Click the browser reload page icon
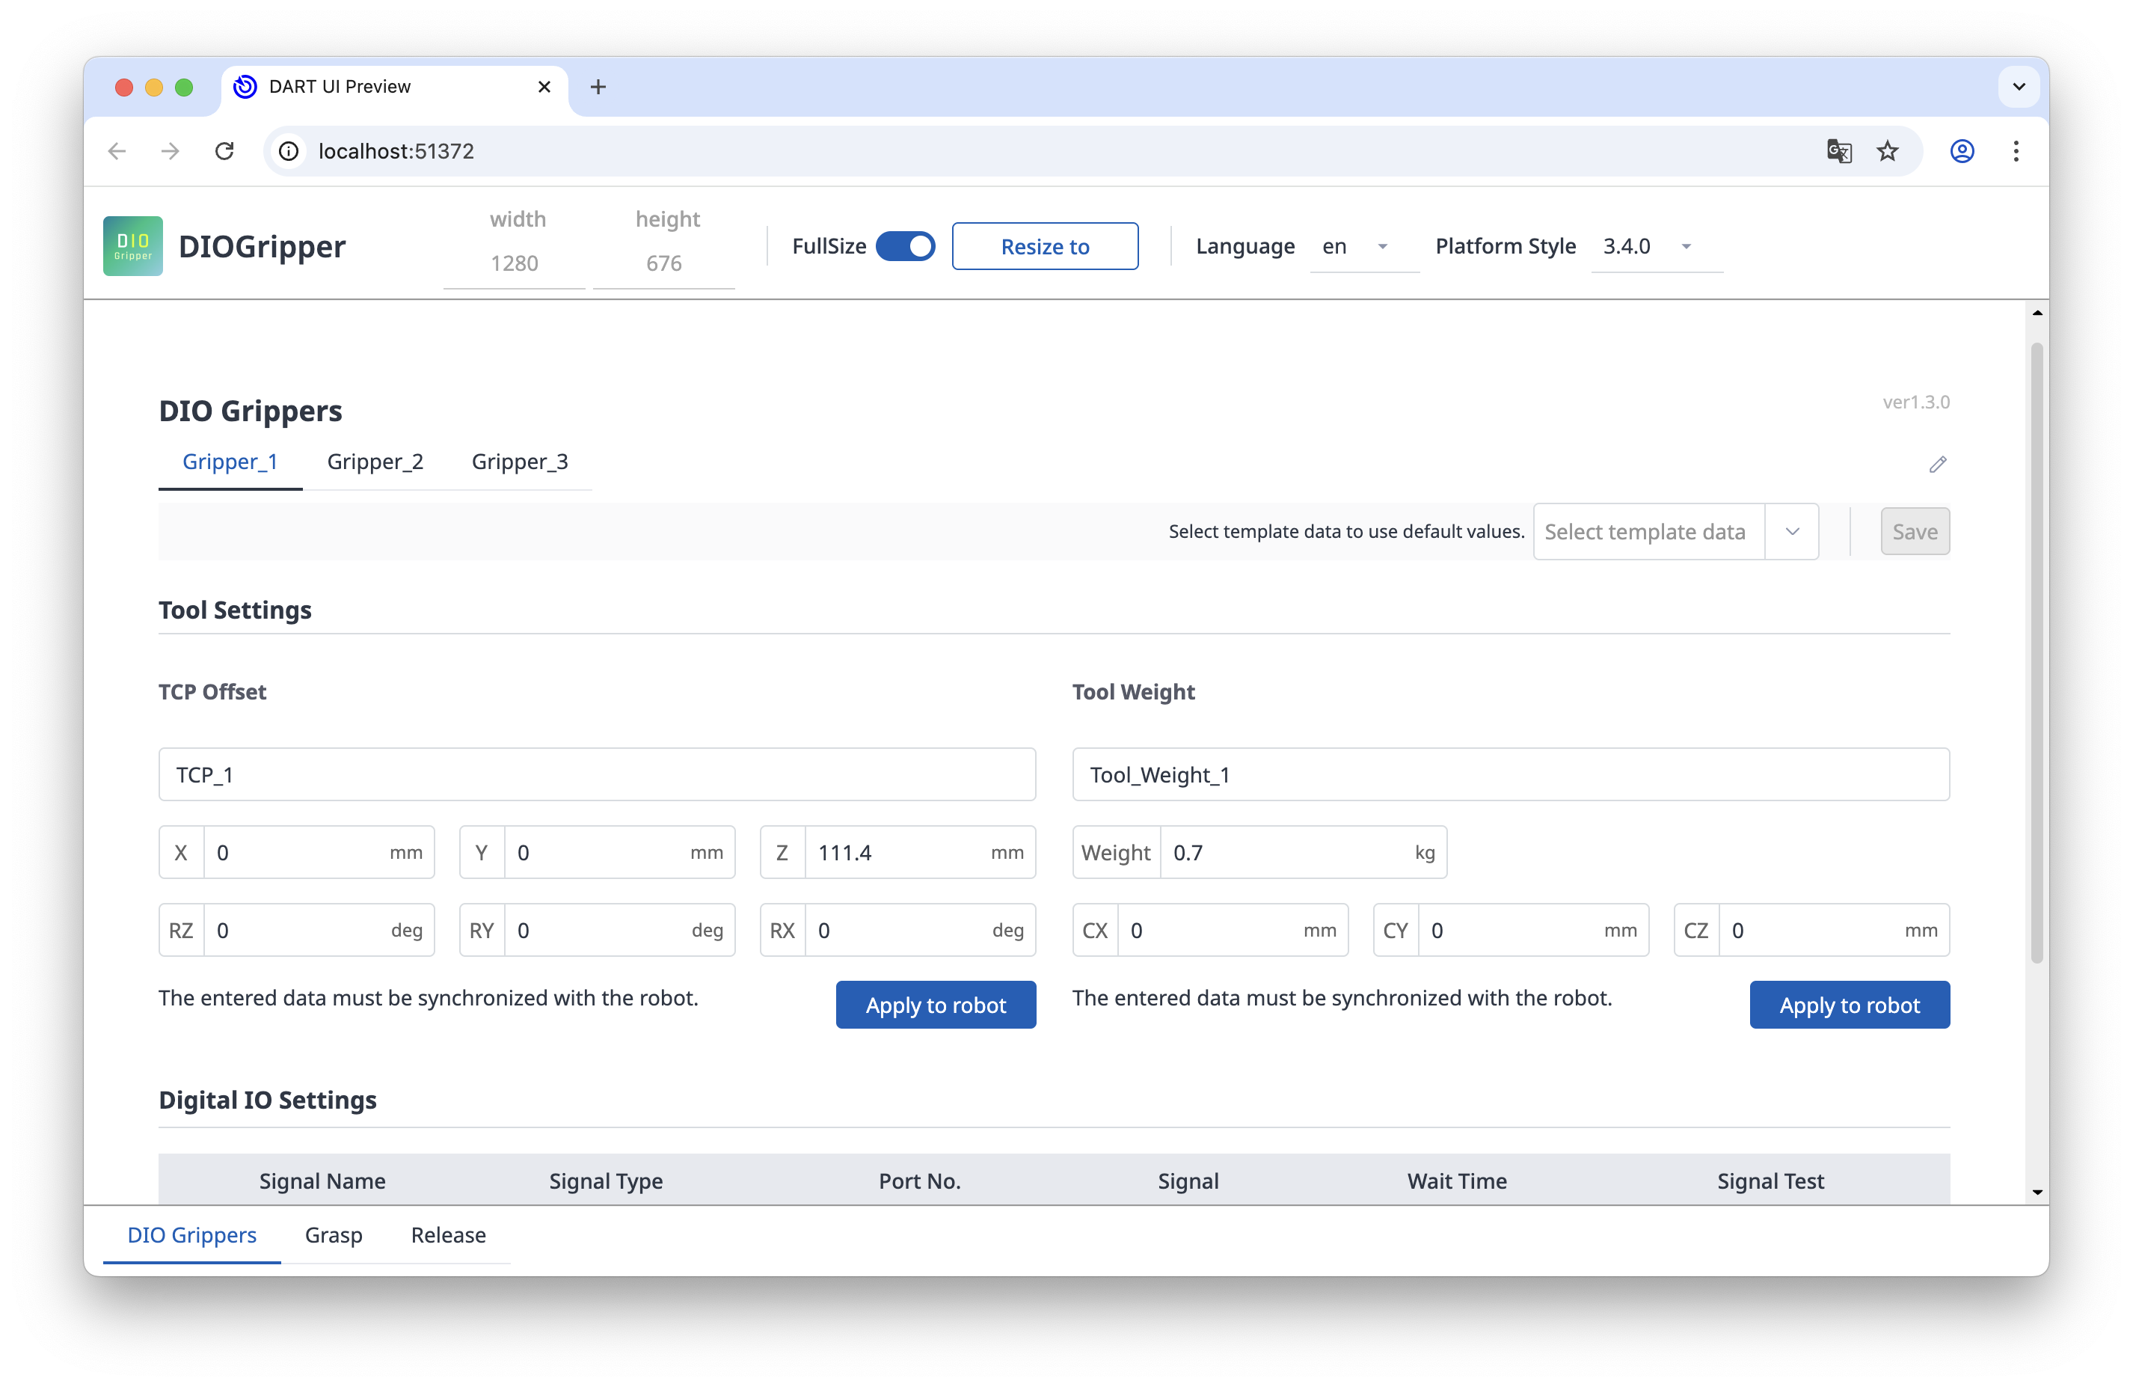Screen dimensions: 2133x1387 pyautogui.click(x=225, y=150)
